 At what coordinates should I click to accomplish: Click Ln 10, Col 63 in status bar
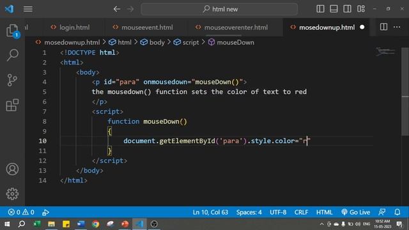(210, 212)
